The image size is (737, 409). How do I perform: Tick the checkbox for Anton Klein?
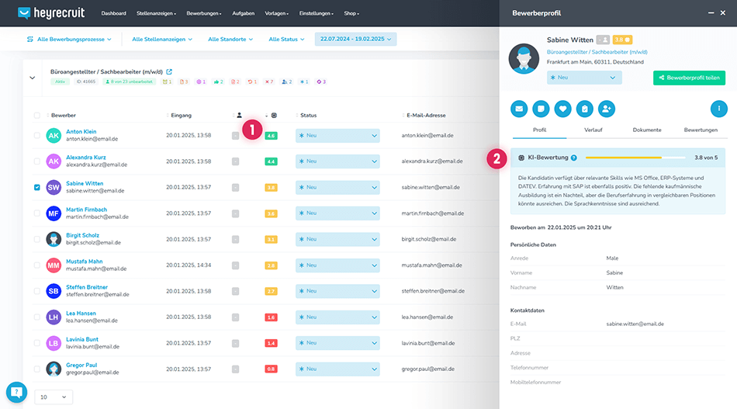click(37, 136)
